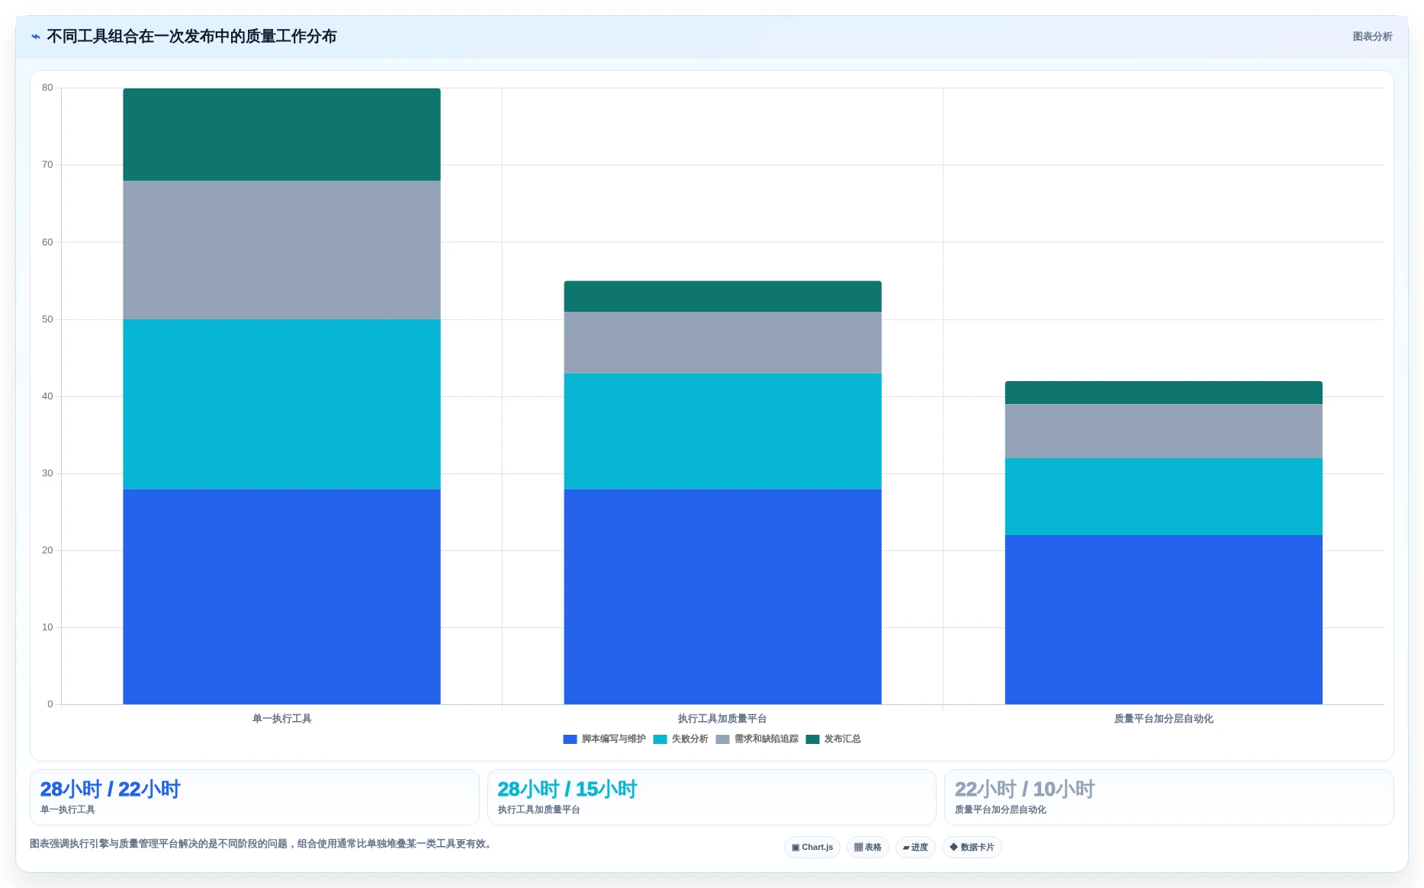Click the dark green segment of 执行工具加质量平台 bar

pyautogui.click(x=722, y=297)
